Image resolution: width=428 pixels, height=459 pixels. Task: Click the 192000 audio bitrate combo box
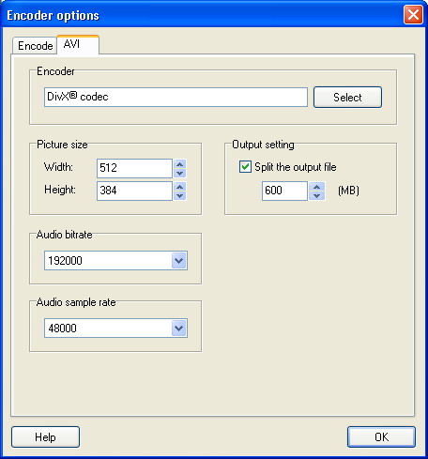click(115, 260)
